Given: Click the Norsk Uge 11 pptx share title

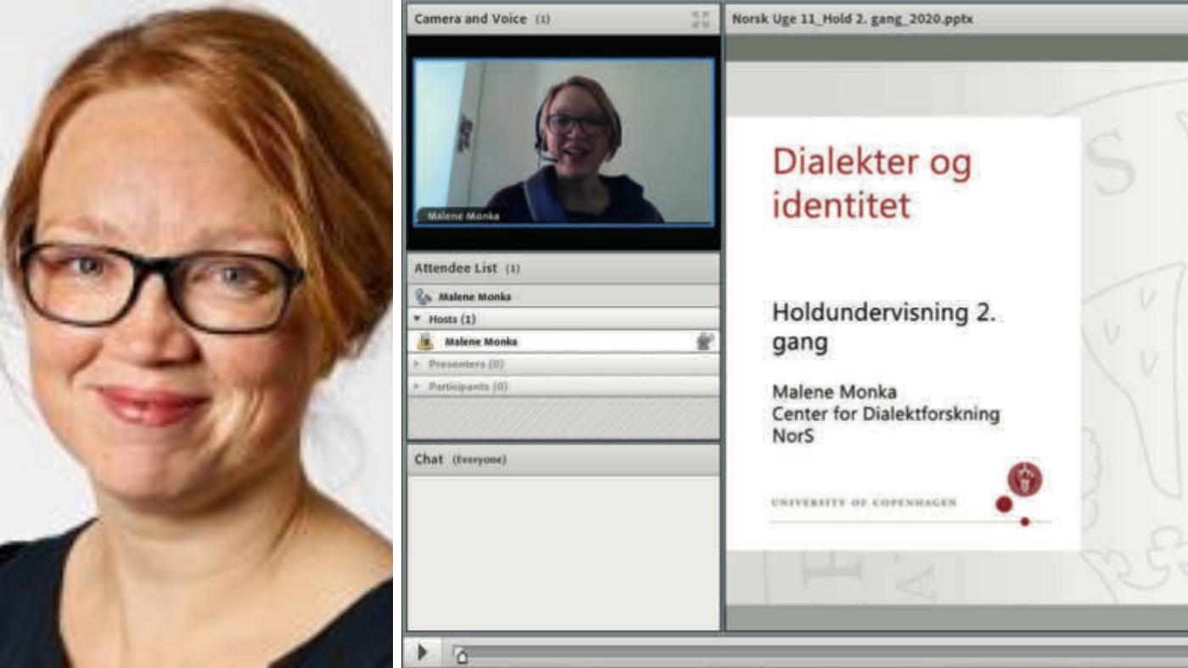Looking at the screenshot, I should pos(852,19).
